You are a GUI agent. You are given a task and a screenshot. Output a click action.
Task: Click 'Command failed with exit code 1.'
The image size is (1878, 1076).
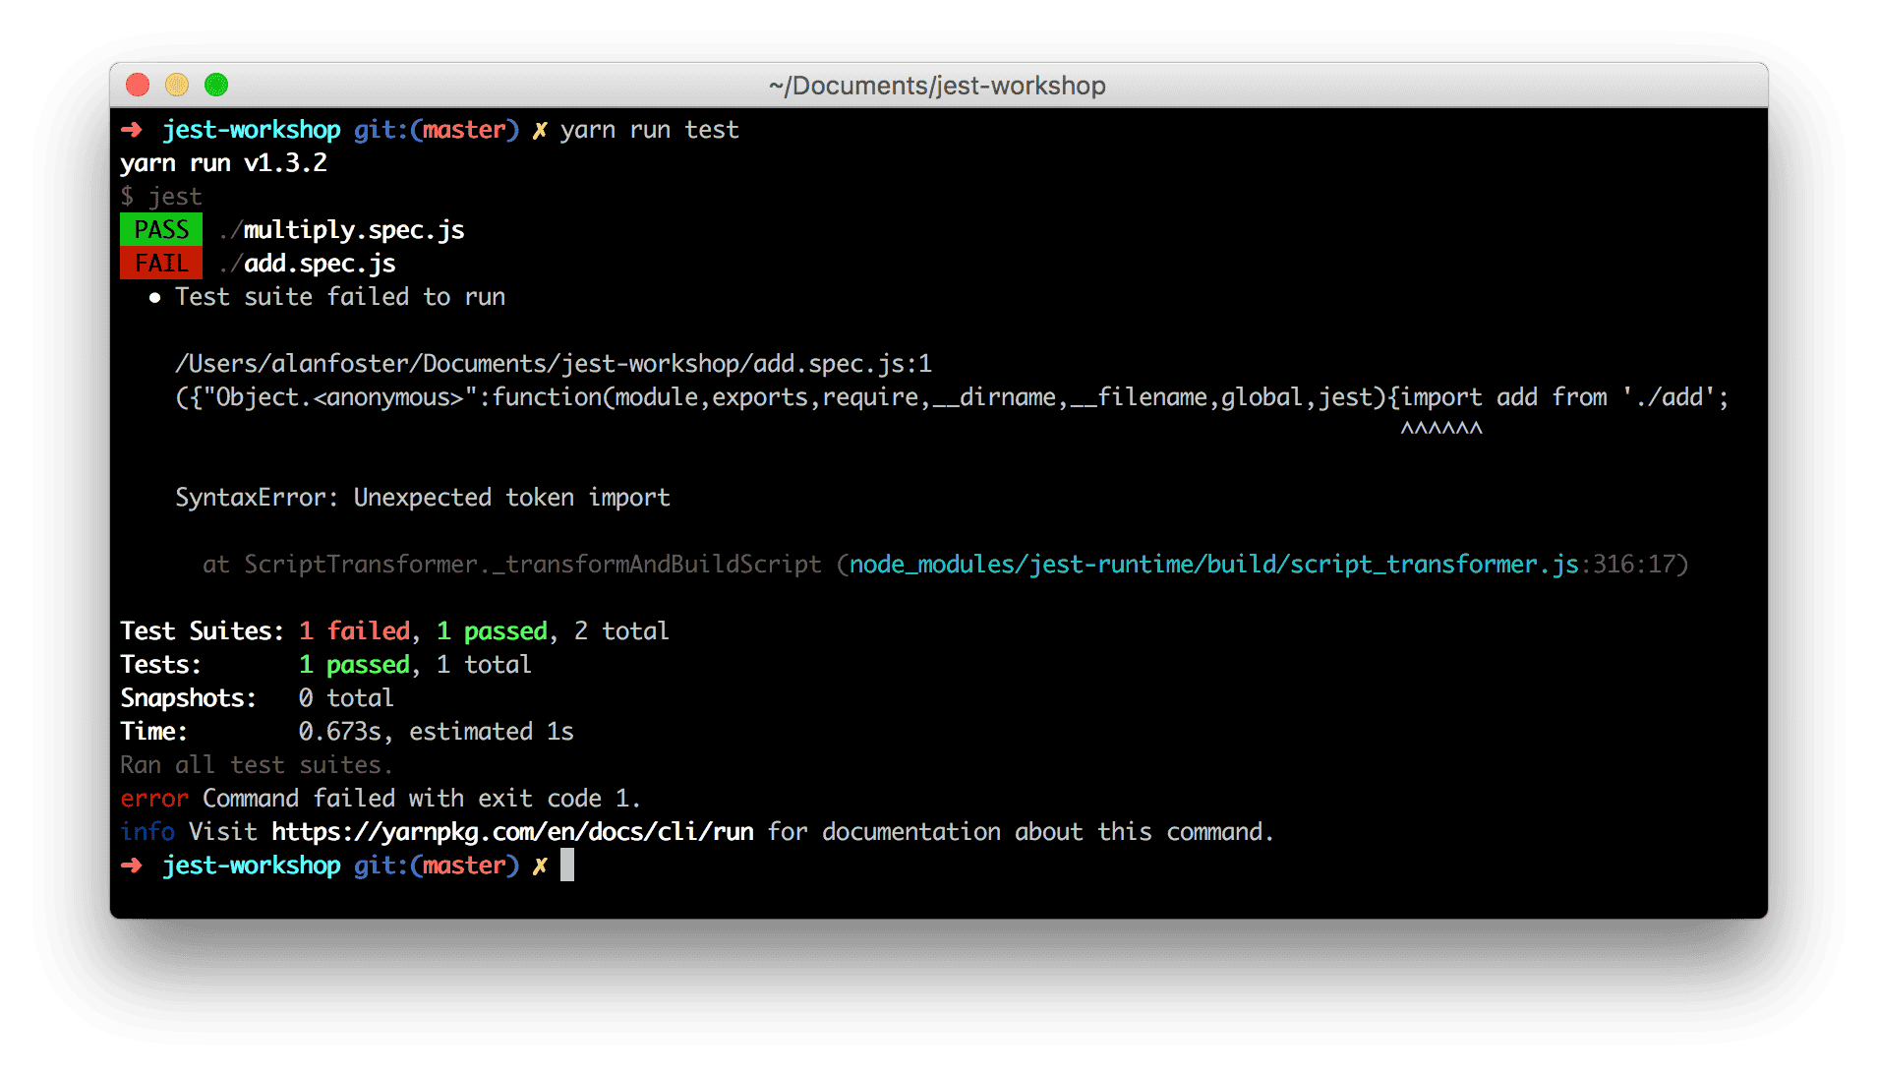[x=422, y=799]
